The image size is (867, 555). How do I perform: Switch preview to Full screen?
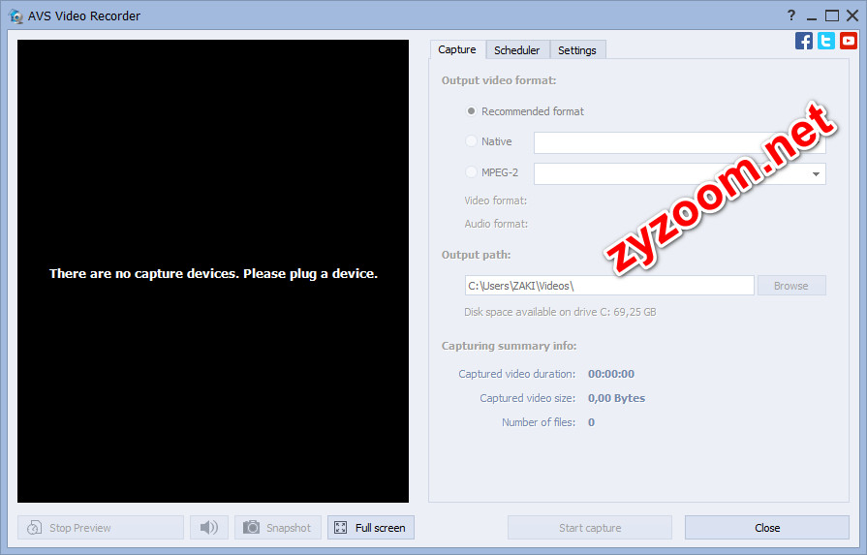click(x=371, y=527)
